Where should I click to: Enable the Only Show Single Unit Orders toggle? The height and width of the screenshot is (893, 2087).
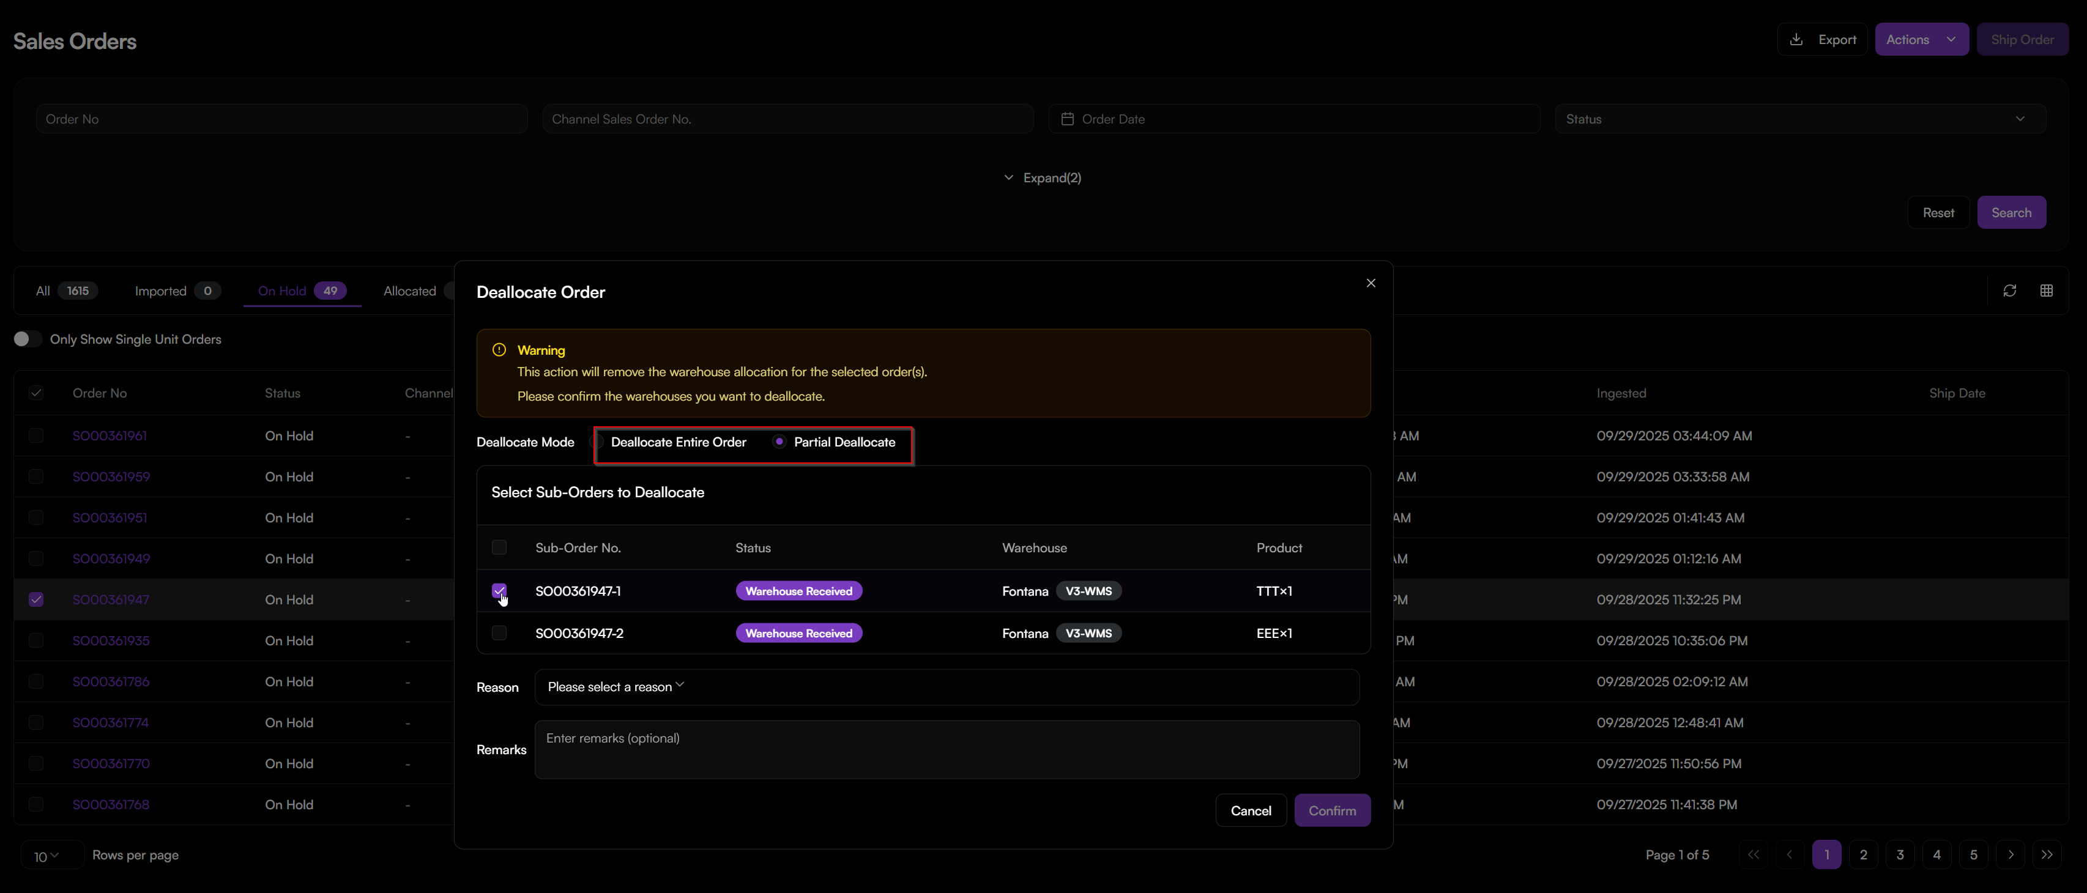pos(27,339)
